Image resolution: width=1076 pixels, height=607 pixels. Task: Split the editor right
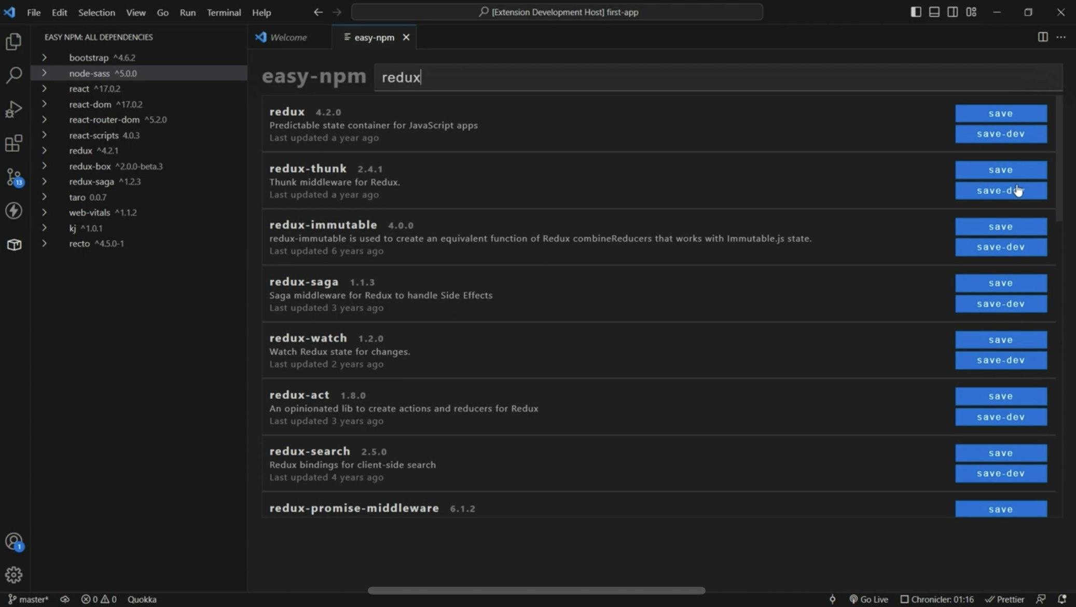tap(1043, 37)
